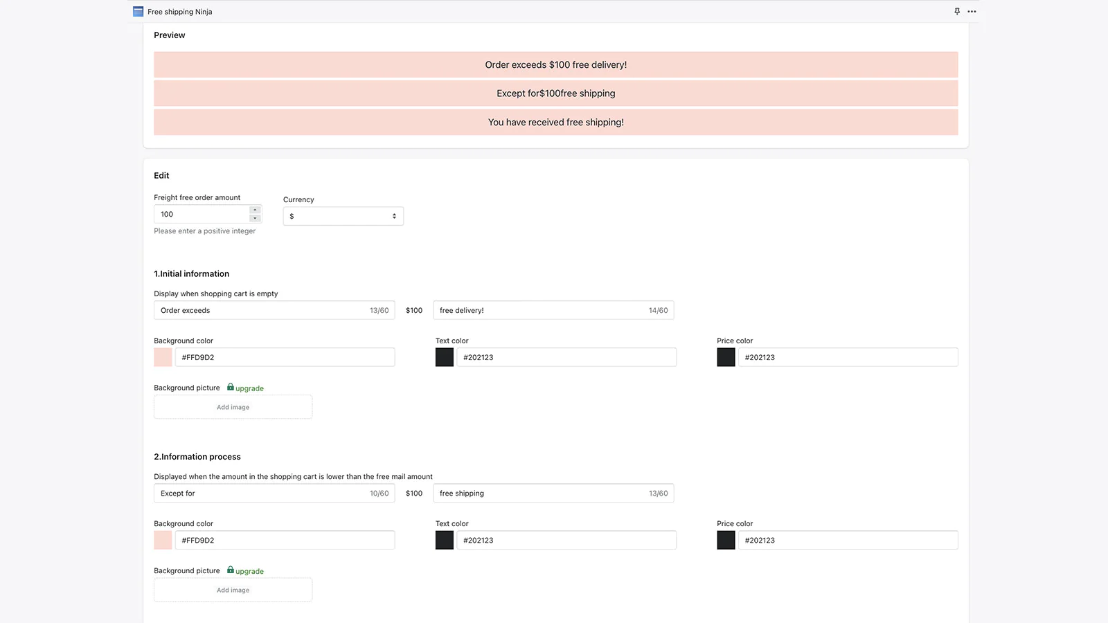Click upgrade link in Initial information section
Image resolution: width=1108 pixels, height=623 pixels.
click(249, 388)
